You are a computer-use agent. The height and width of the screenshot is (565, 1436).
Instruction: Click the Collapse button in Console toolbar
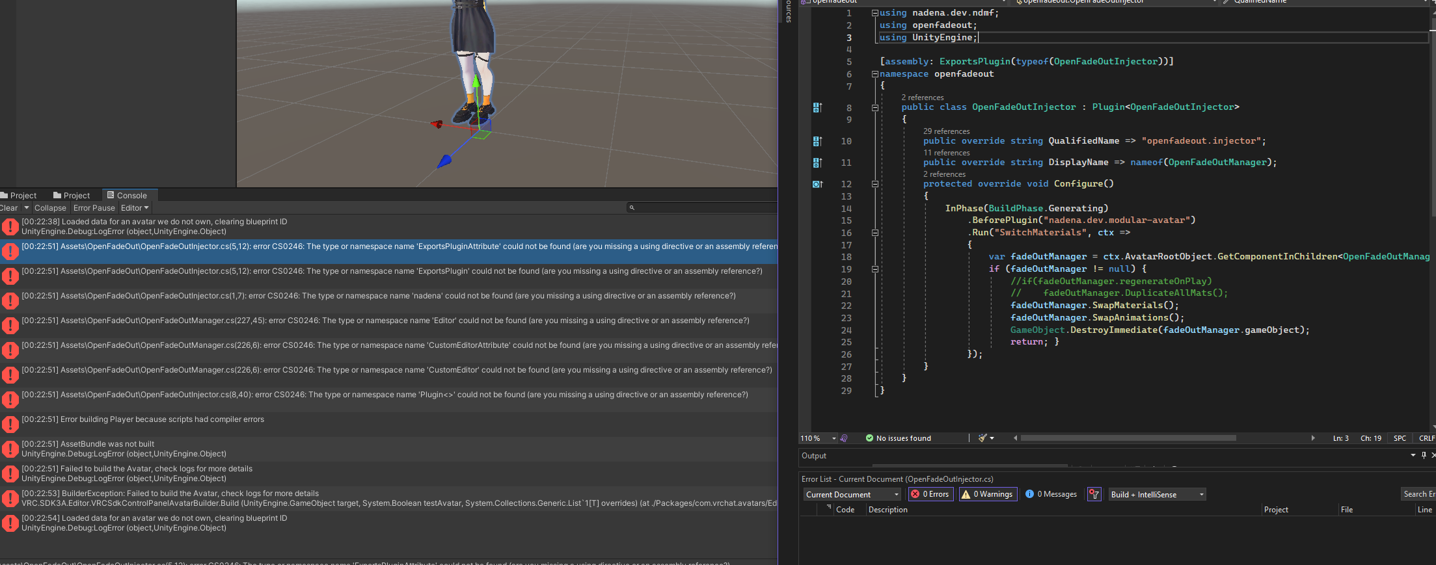click(x=50, y=208)
